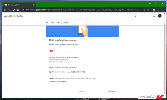Go back with browser back arrow

pyautogui.click(x=5, y=10)
